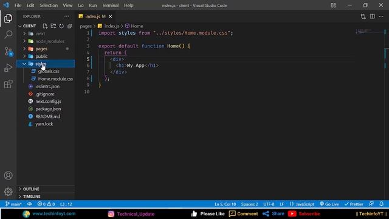This screenshot has width=389, height=219.
Task: Synchronize changes cloud icon in status bar
Action: (30, 204)
